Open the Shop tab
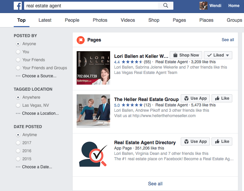 click(x=154, y=20)
